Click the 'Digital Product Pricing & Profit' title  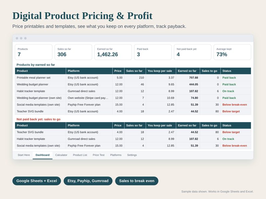click(x=82, y=16)
